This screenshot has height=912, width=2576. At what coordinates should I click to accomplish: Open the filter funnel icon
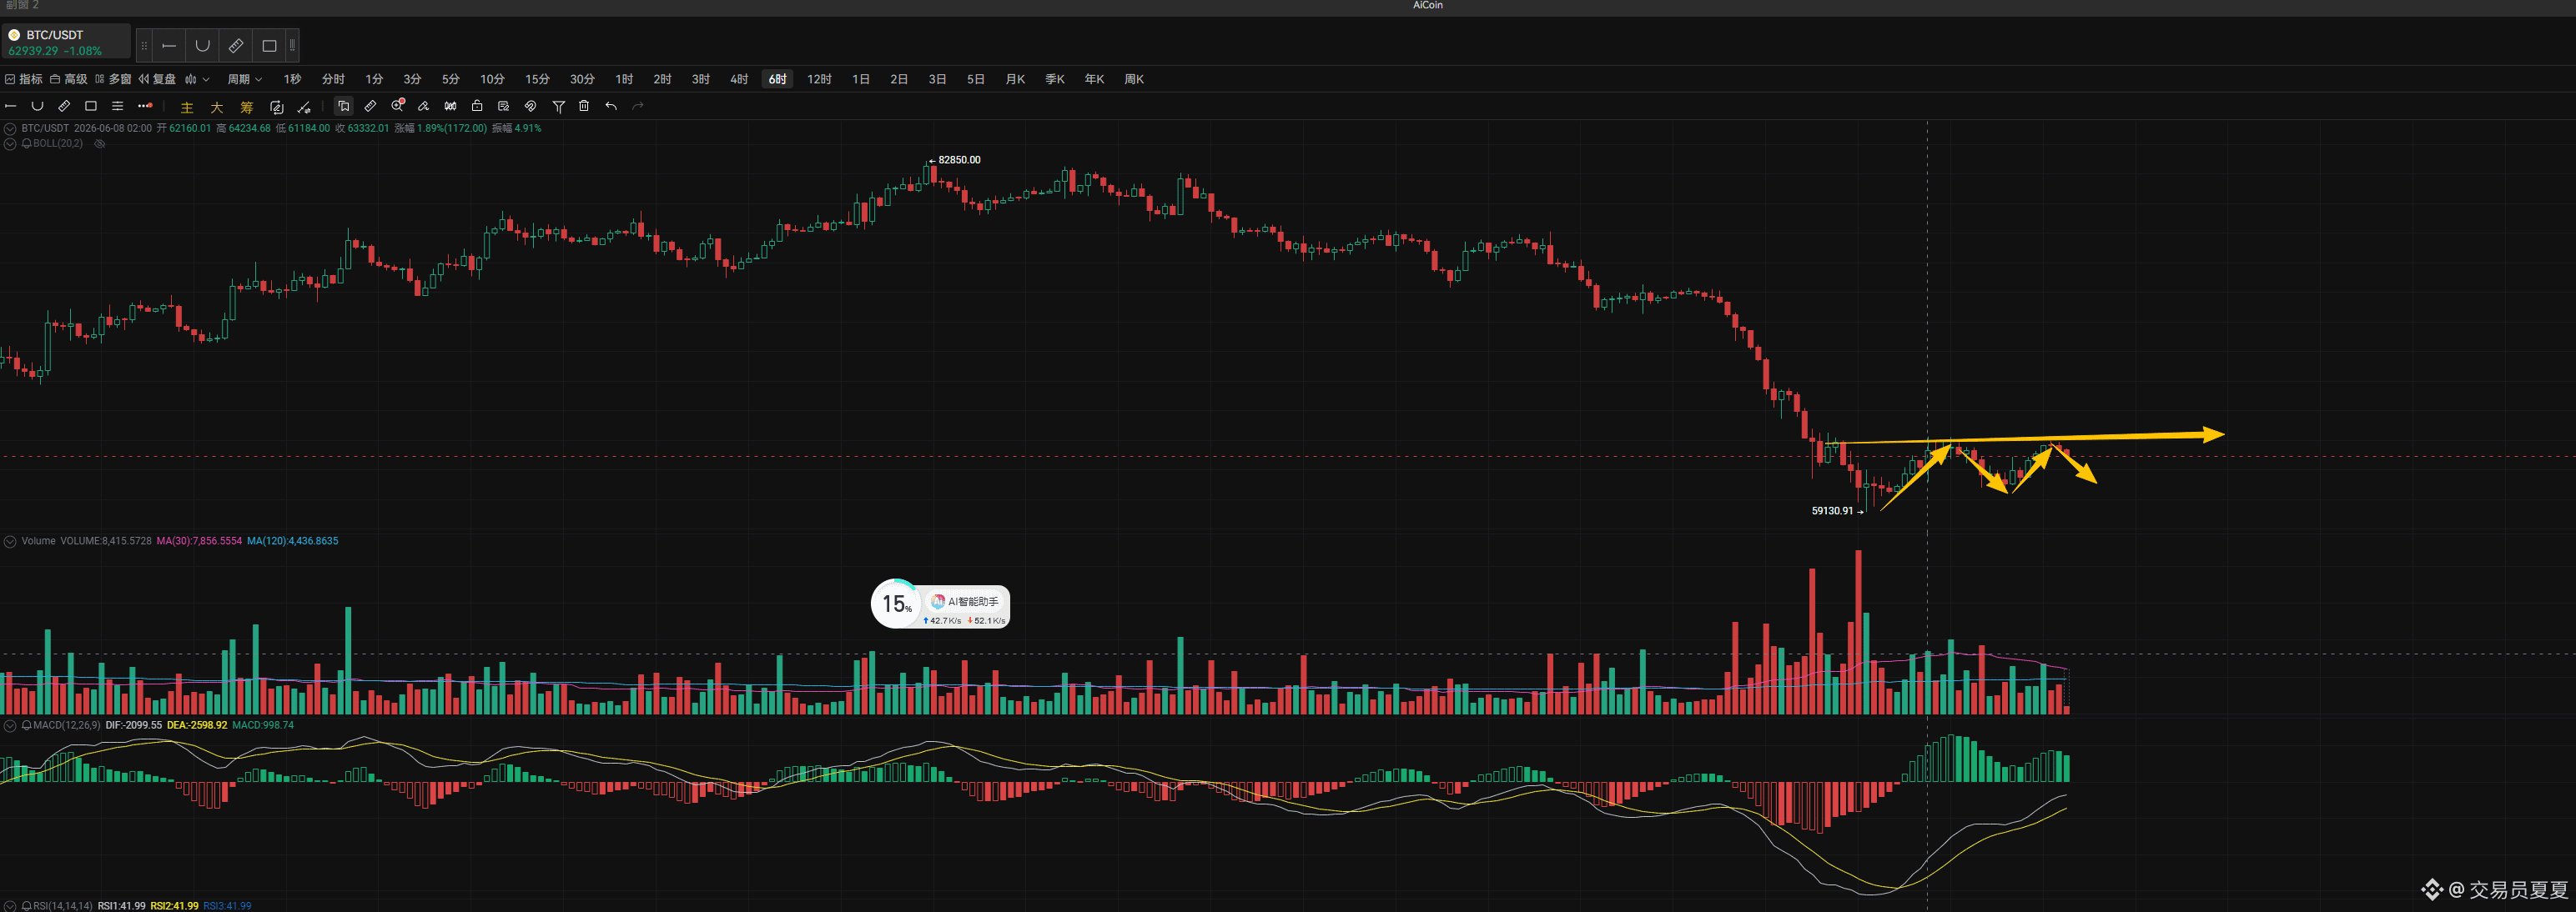(558, 106)
